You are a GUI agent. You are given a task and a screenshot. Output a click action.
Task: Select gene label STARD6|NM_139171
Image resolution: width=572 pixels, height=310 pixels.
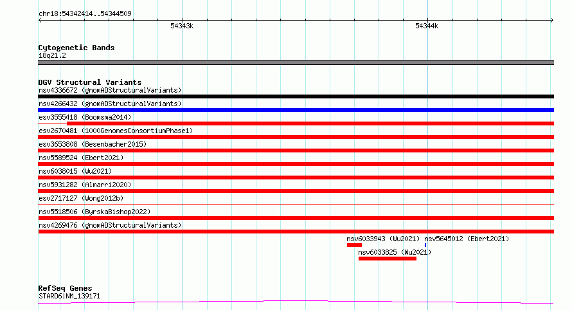tap(69, 296)
